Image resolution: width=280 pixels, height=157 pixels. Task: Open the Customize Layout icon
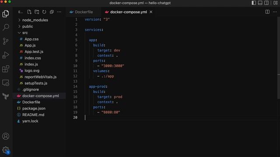coord(276,3)
